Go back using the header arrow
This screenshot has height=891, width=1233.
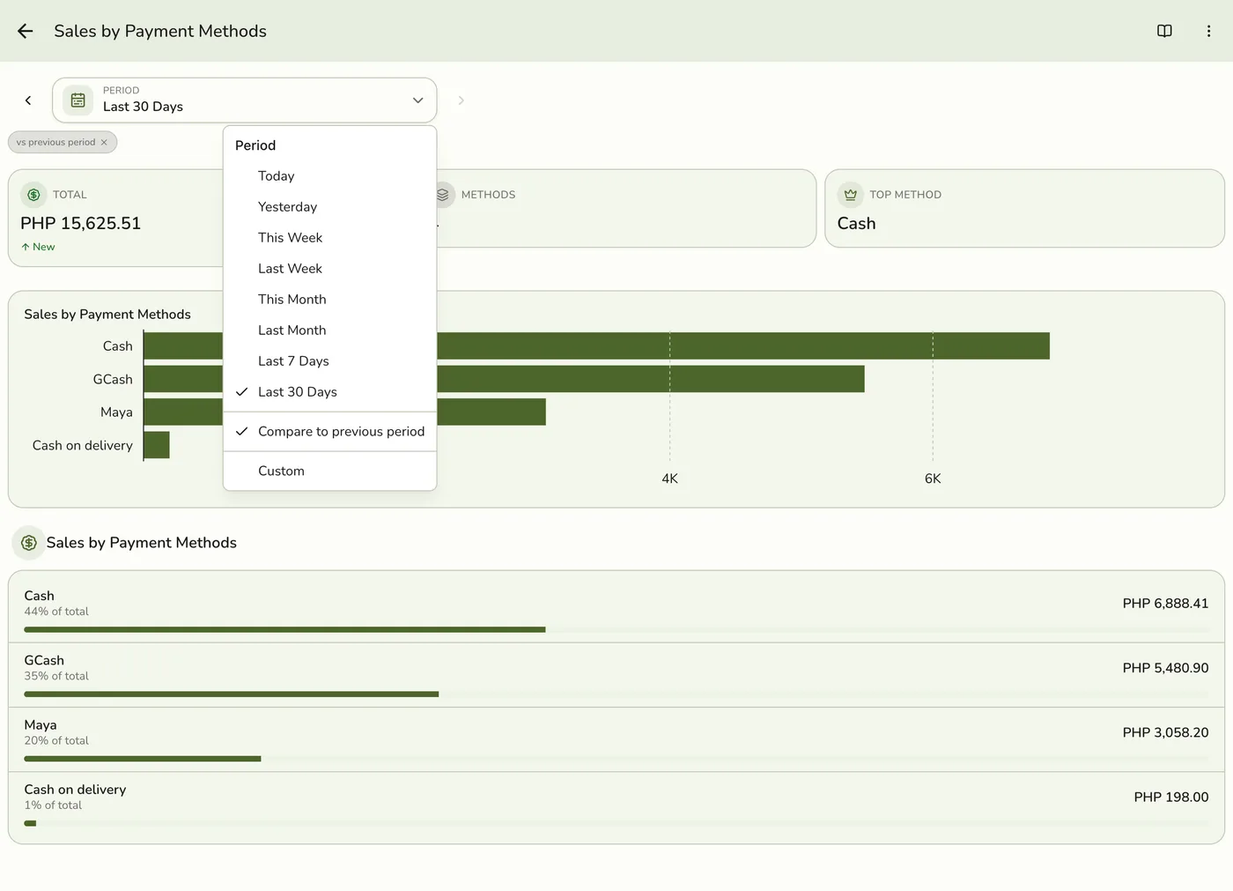25,31
